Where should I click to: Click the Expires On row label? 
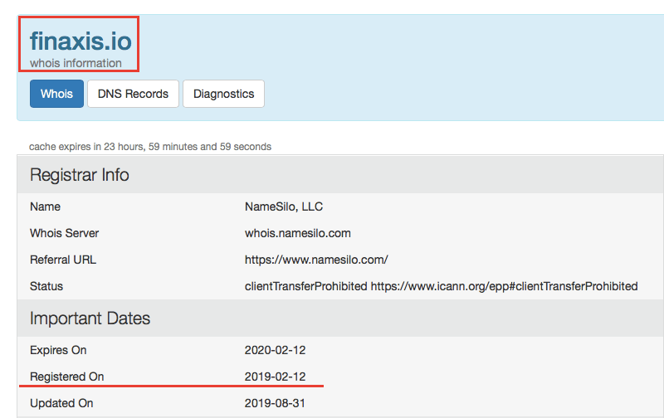point(58,350)
